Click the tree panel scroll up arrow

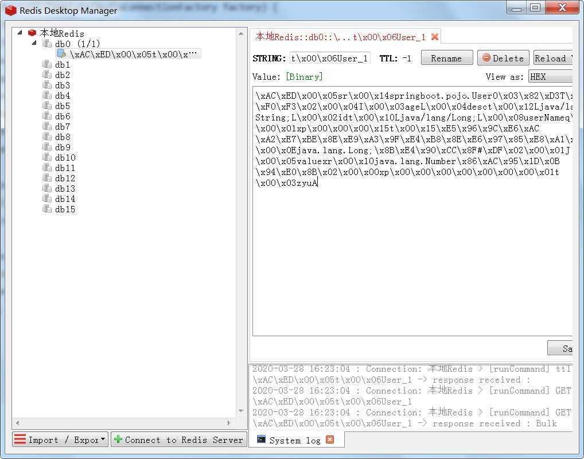pyautogui.click(x=241, y=33)
